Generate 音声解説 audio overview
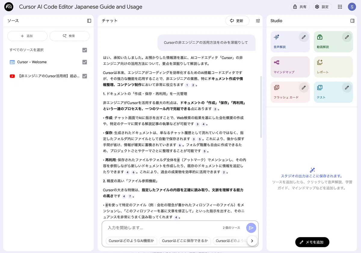 pyautogui.click(x=290, y=42)
